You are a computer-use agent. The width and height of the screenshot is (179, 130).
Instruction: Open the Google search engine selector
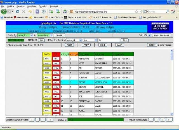146,11
